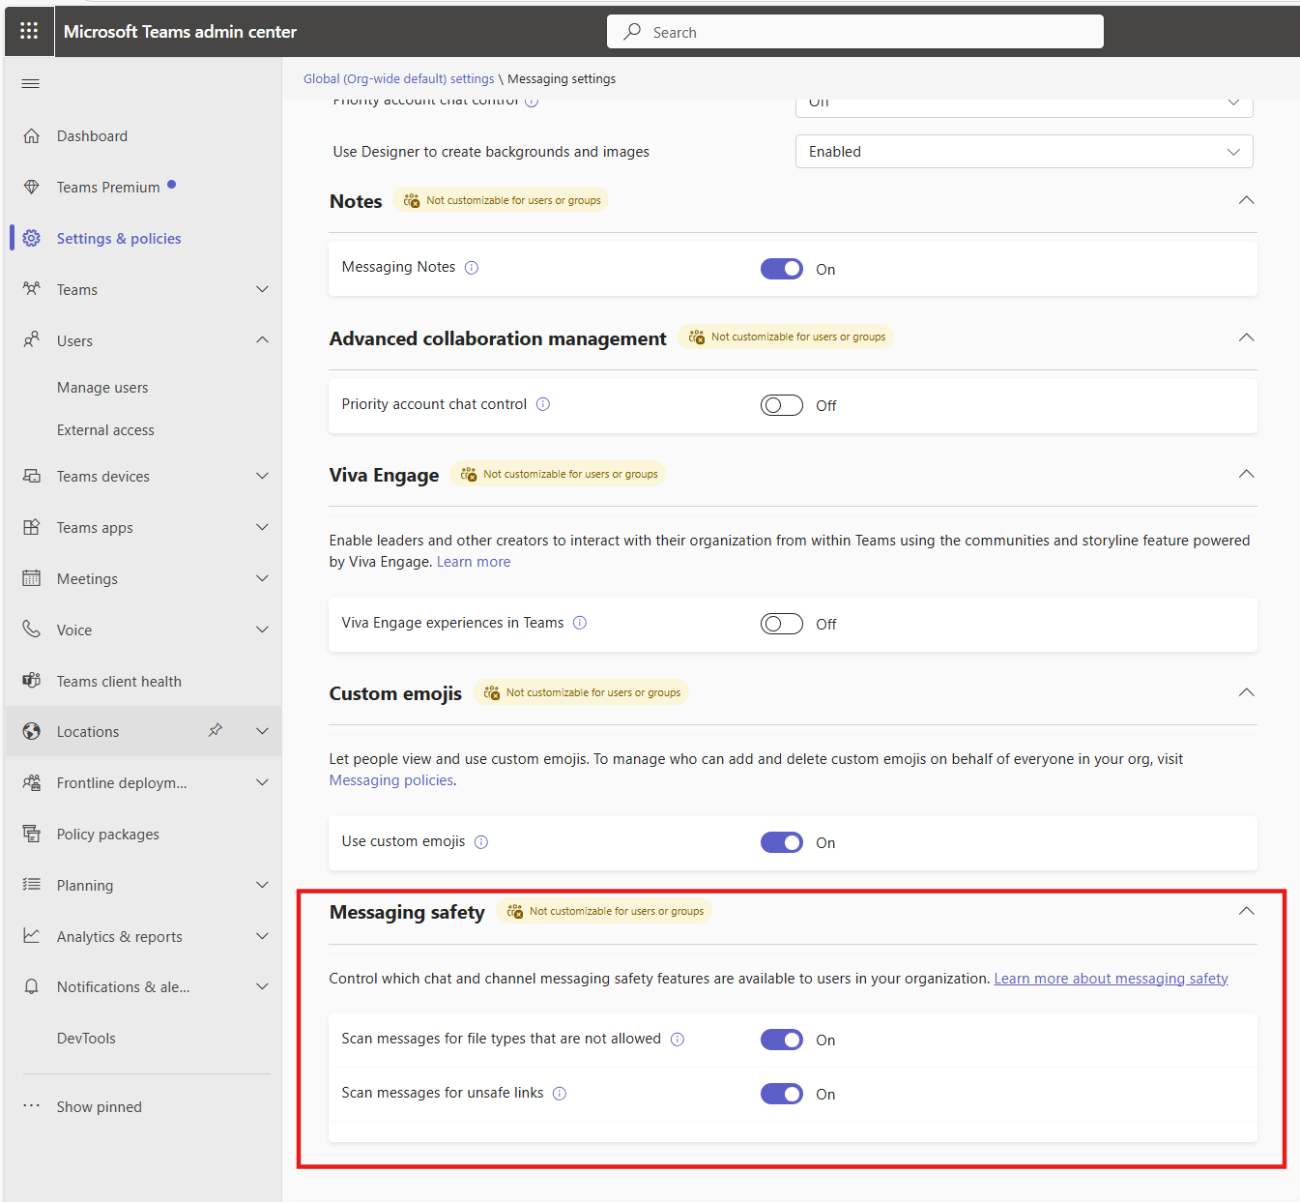The width and height of the screenshot is (1300, 1202).
Task: Collapse navigation with the hamburger icon
Action: (x=31, y=84)
